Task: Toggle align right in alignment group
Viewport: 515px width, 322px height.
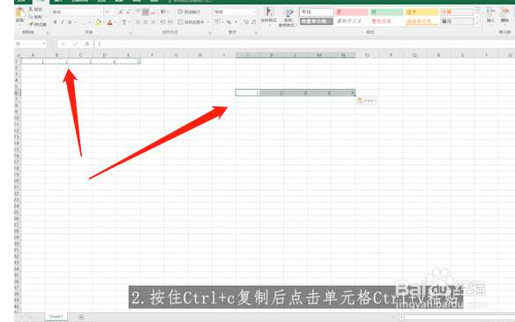Action: (x=153, y=22)
